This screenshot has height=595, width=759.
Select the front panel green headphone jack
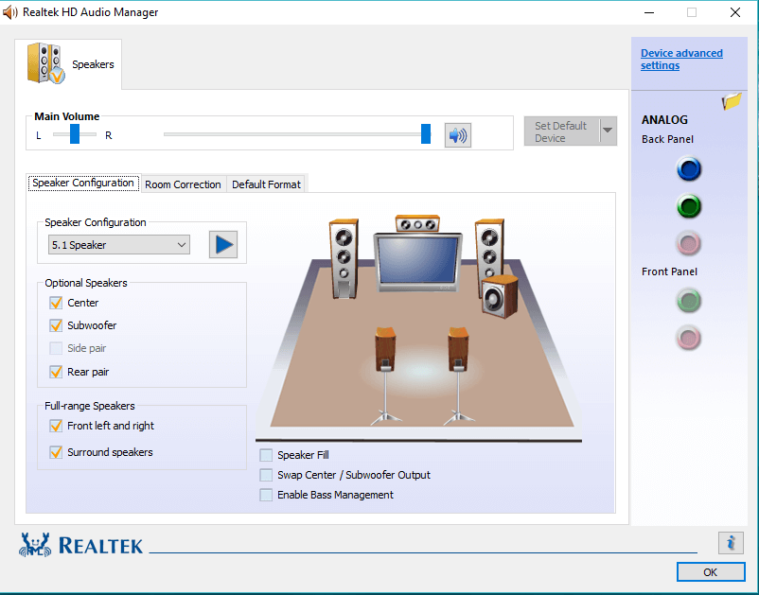pos(688,301)
